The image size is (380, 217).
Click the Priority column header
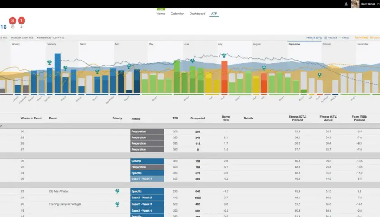[x=117, y=118]
